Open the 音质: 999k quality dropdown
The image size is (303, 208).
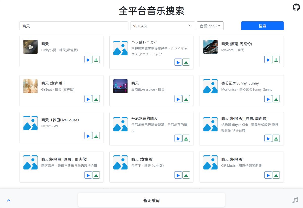(210, 26)
